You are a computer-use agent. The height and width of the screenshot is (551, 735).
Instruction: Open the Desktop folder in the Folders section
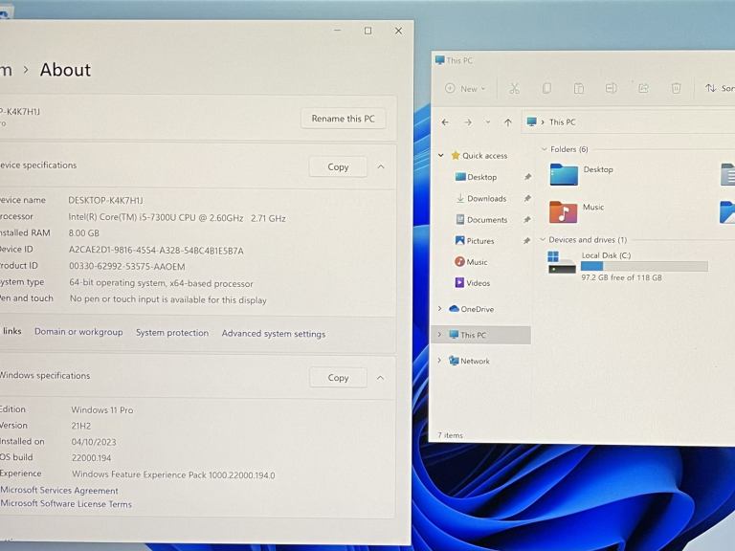point(565,174)
